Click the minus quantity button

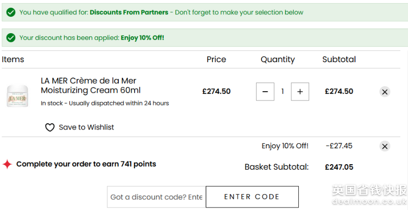click(x=265, y=92)
